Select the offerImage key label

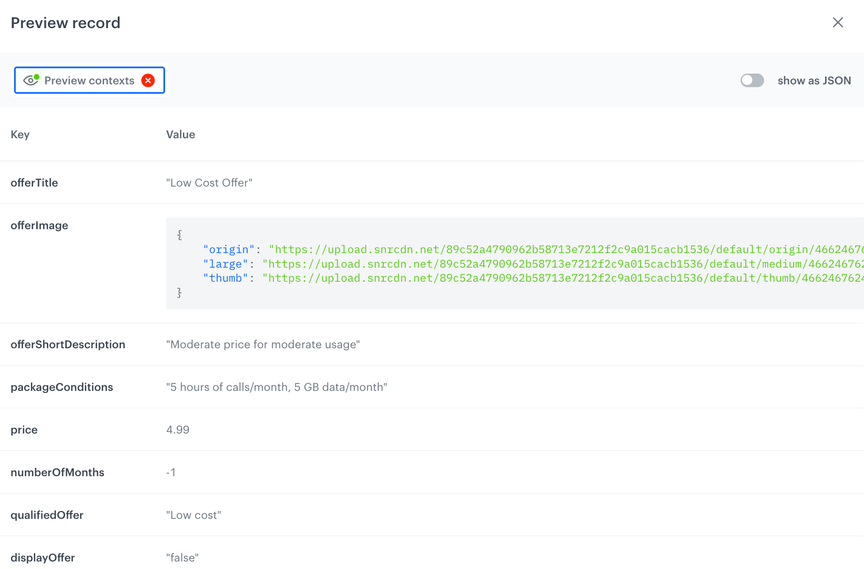point(39,225)
